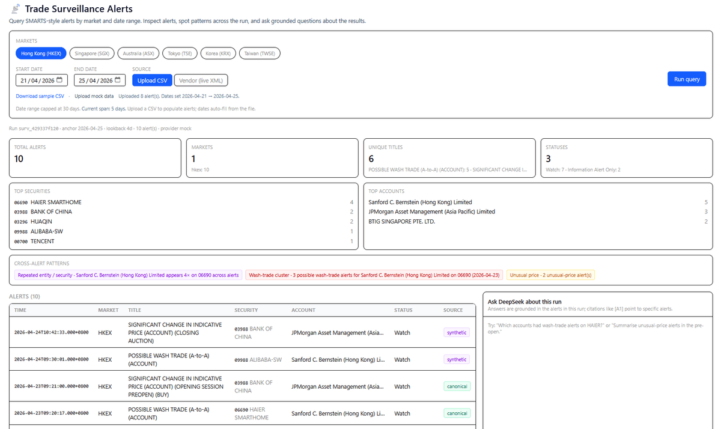Select BTIG SINGAPORE PTE. LTD. account
The image size is (721, 429).
538,222
